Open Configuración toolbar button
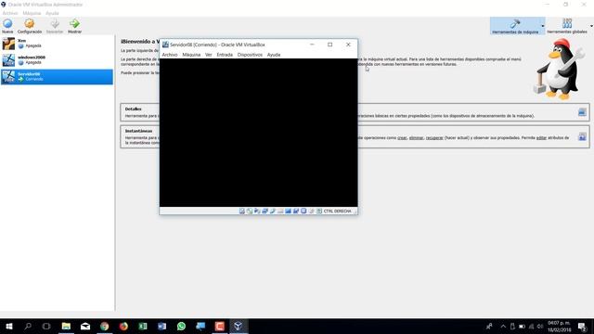The width and height of the screenshot is (594, 334). click(30, 26)
